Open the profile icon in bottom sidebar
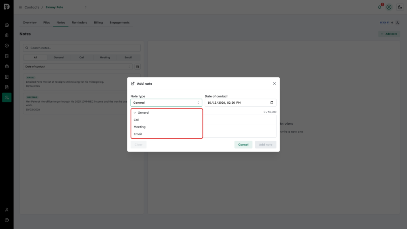Image resolution: width=407 pixels, height=229 pixels. (7, 210)
